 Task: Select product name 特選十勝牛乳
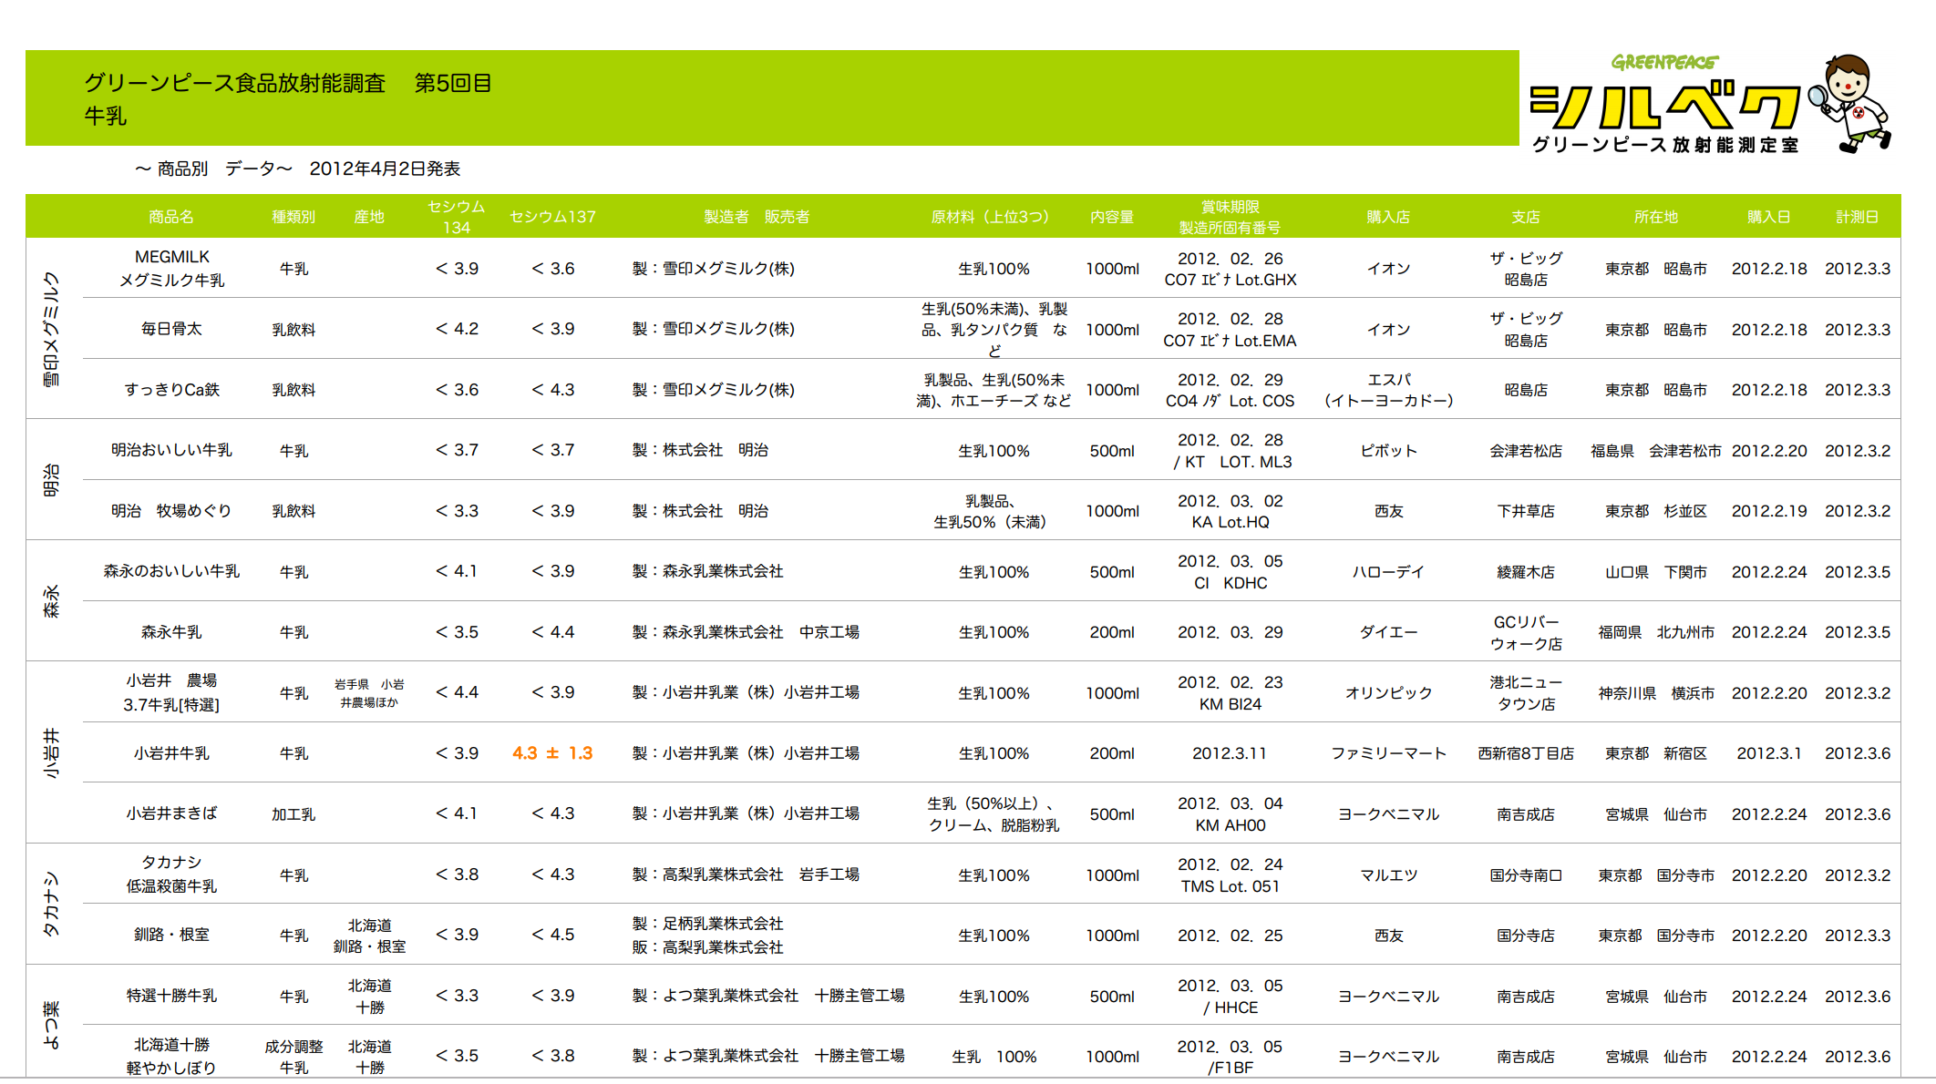[x=171, y=996]
